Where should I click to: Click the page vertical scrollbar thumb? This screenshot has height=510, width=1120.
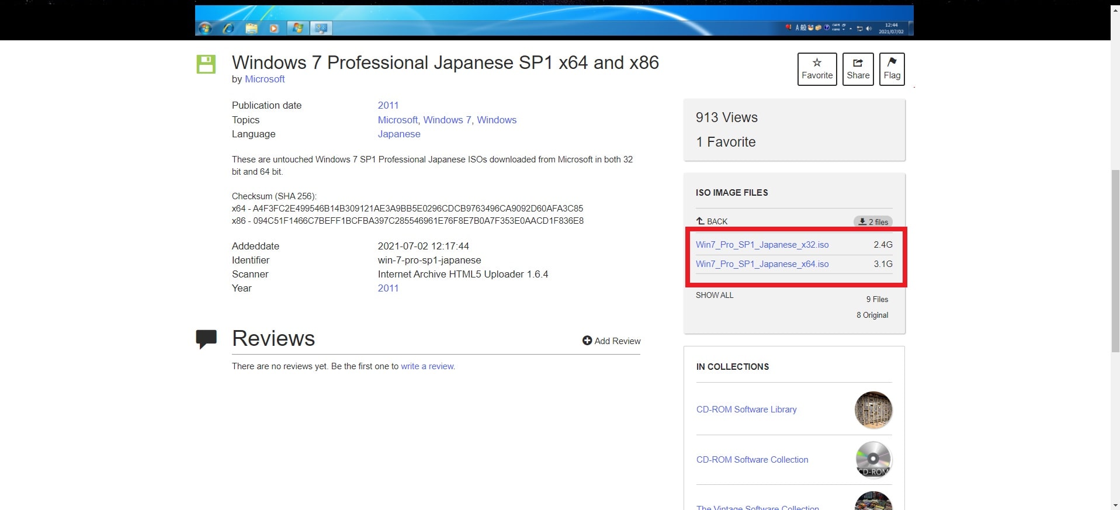coord(1115,261)
